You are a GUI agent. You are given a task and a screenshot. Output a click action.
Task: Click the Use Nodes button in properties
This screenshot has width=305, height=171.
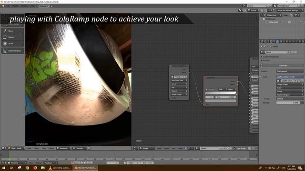pos(283,66)
